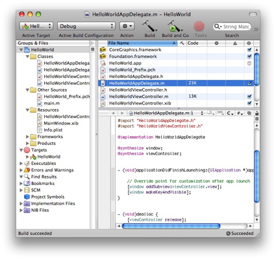Viewport: 276px width, 259px height.
Task: Click the target membership column header icon
Action: (x=249, y=43)
